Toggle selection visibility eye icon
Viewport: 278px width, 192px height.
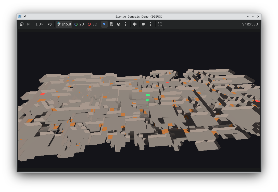point(119,24)
